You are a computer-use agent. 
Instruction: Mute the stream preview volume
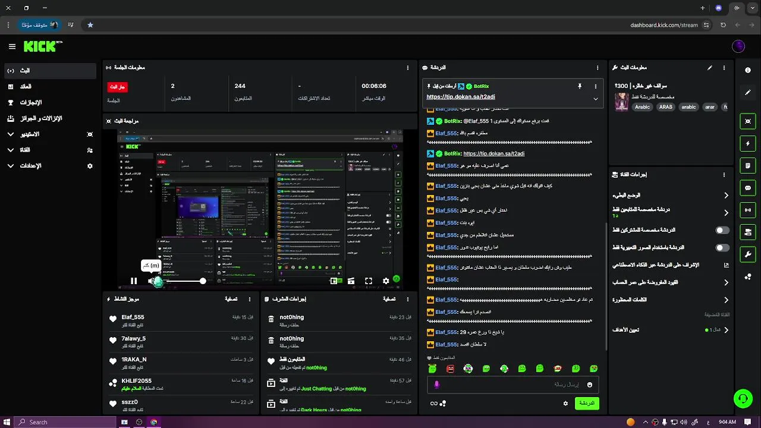pos(152,281)
